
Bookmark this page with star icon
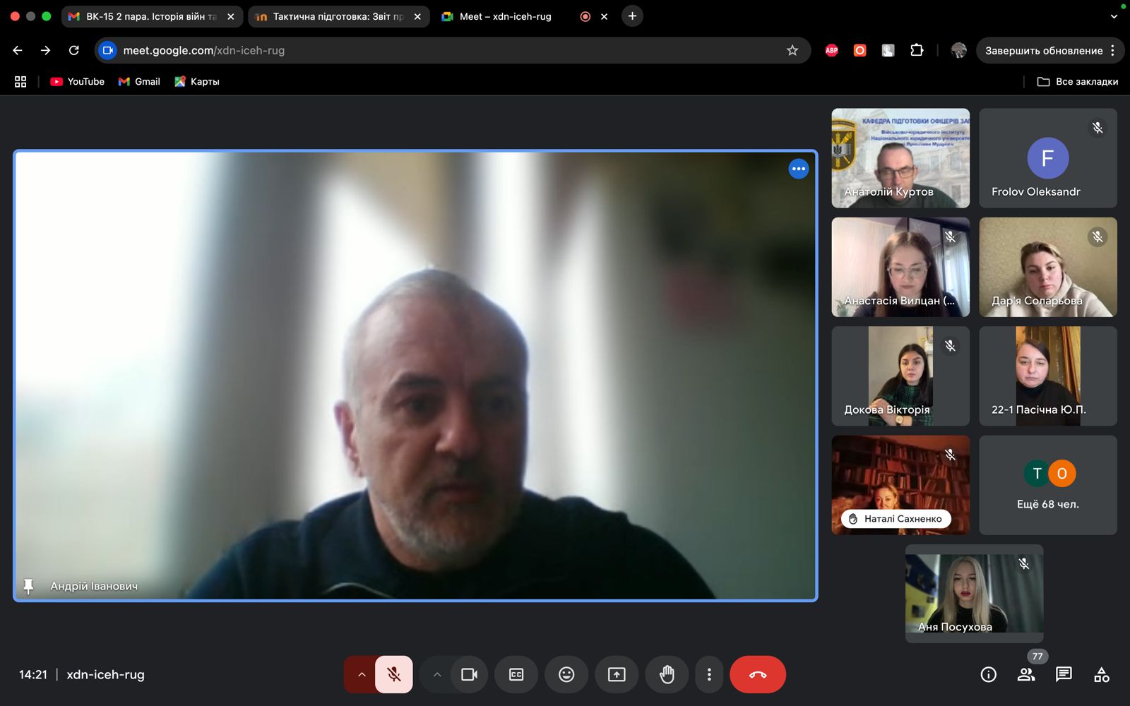pyautogui.click(x=792, y=50)
